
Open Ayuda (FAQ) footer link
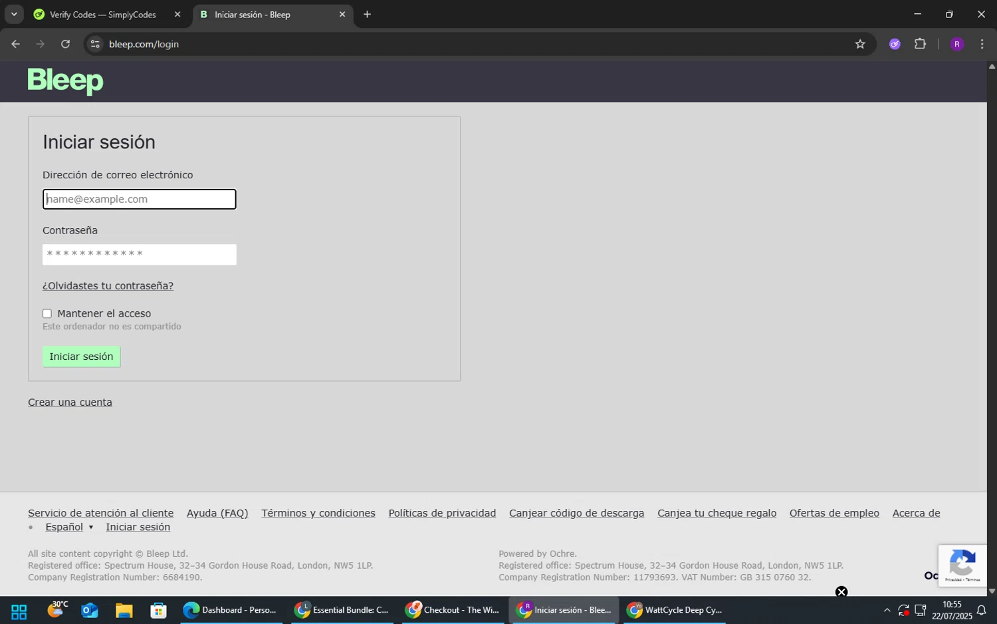tap(217, 513)
